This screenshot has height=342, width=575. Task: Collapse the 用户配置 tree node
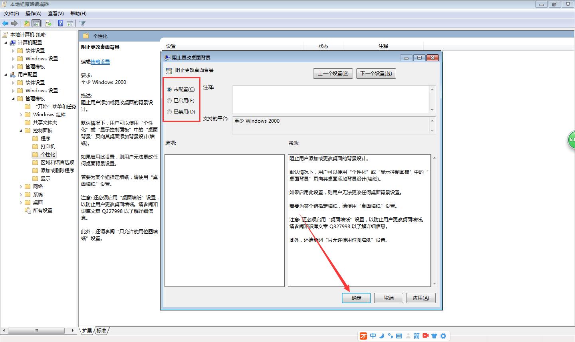coord(6,75)
